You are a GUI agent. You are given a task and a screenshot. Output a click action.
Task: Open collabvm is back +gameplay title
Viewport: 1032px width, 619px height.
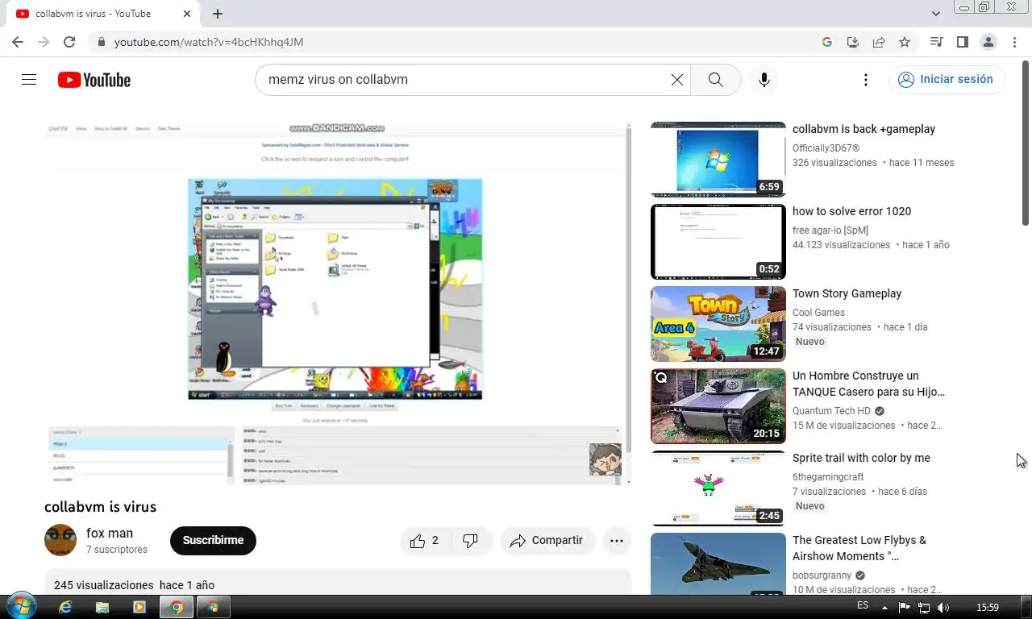click(x=863, y=129)
